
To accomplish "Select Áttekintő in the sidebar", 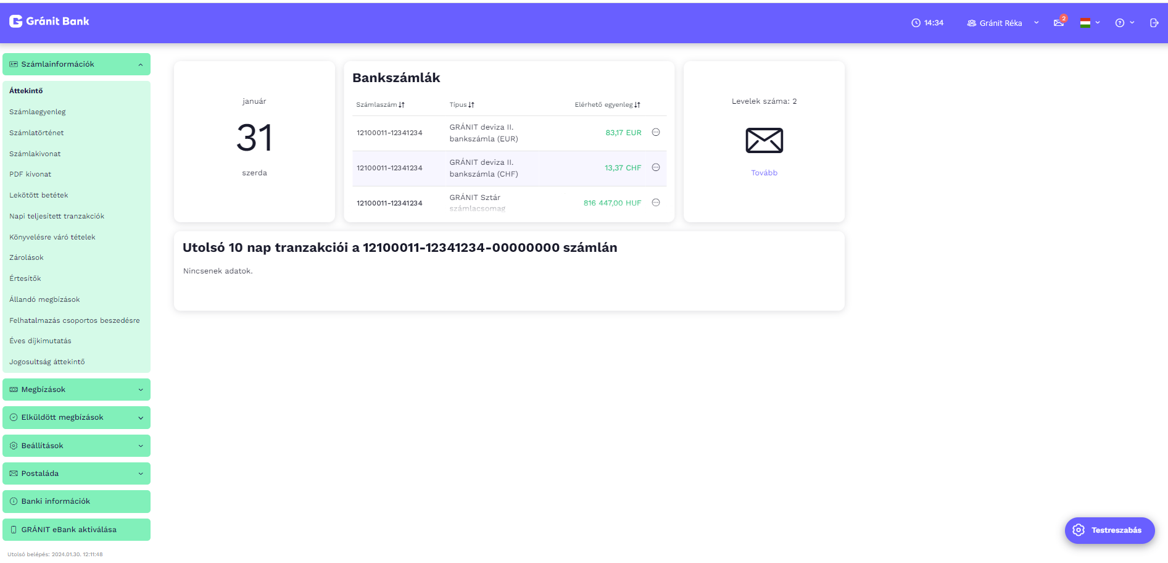I will pyautogui.click(x=26, y=91).
